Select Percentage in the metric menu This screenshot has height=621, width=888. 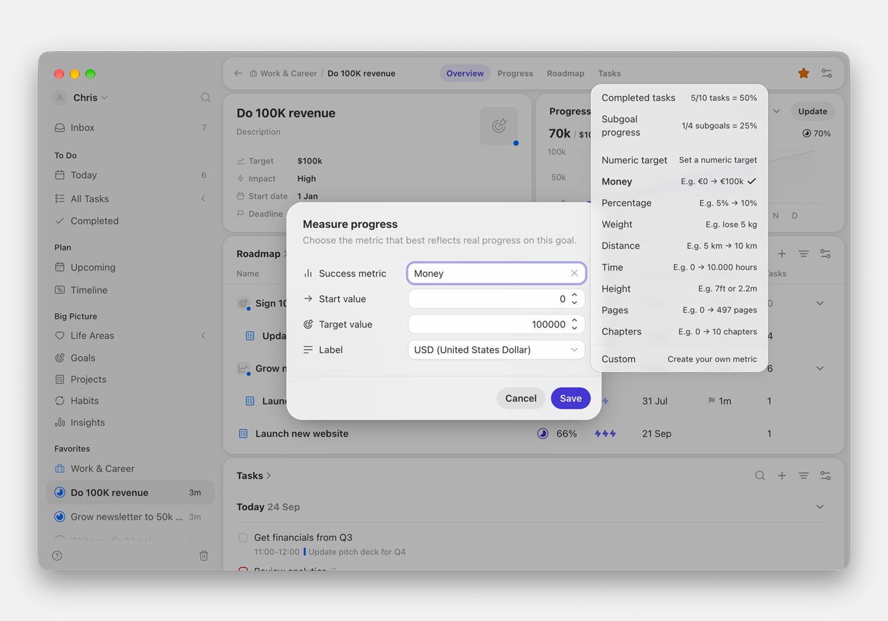[679, 203]
